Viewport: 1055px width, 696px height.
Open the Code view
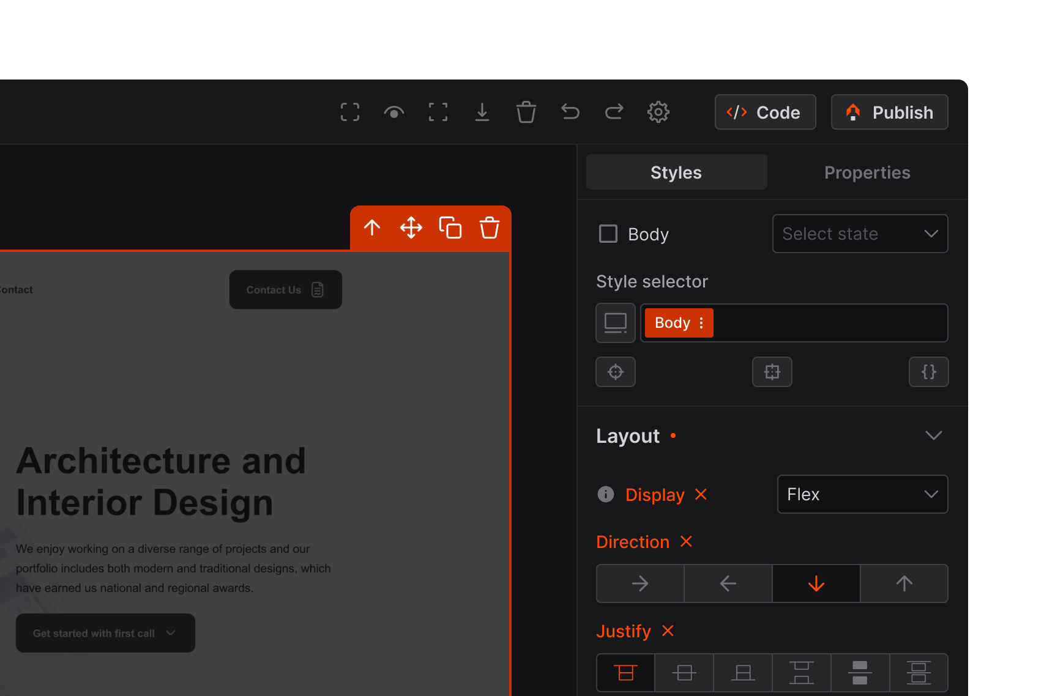[765, 112]
